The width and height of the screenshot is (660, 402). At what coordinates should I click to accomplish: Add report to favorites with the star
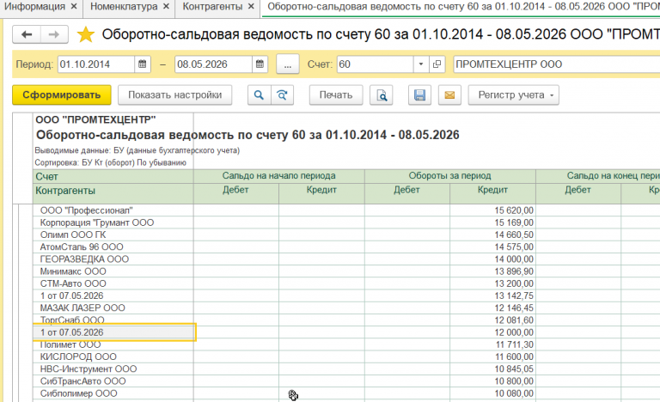pyautogui.click(x=85, y=34)
